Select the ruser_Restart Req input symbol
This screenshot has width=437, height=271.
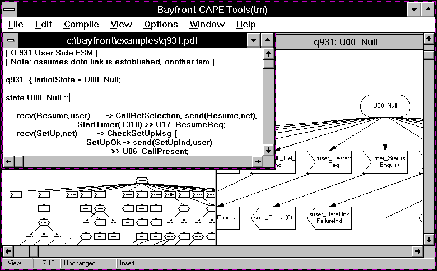[329, 162]
